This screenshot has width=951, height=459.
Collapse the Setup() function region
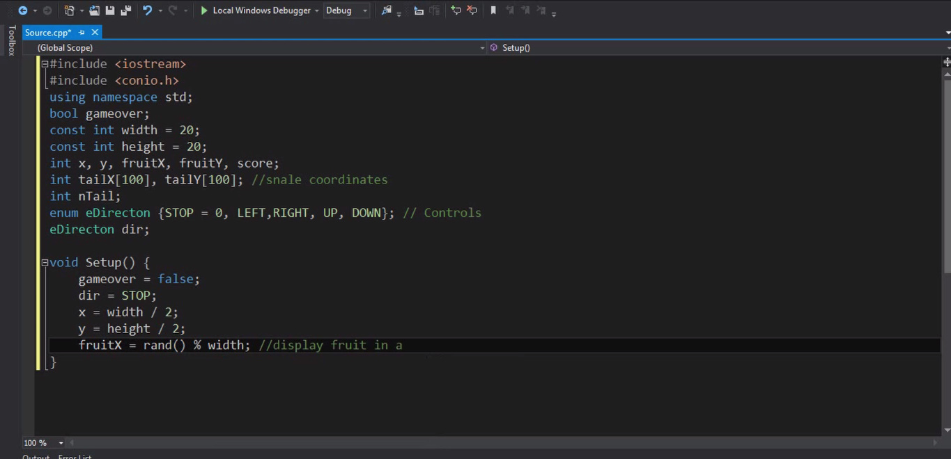click(43, 262)
